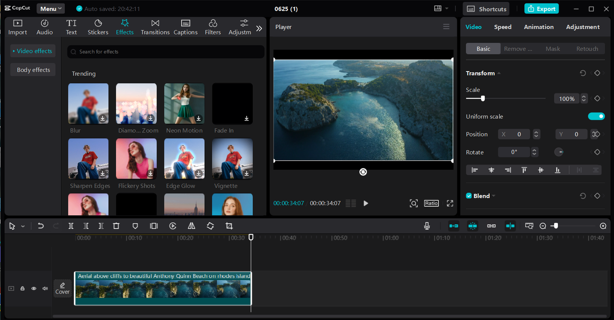
Task: Click the Linkage chain icon
Action: [x=491, y=226]
